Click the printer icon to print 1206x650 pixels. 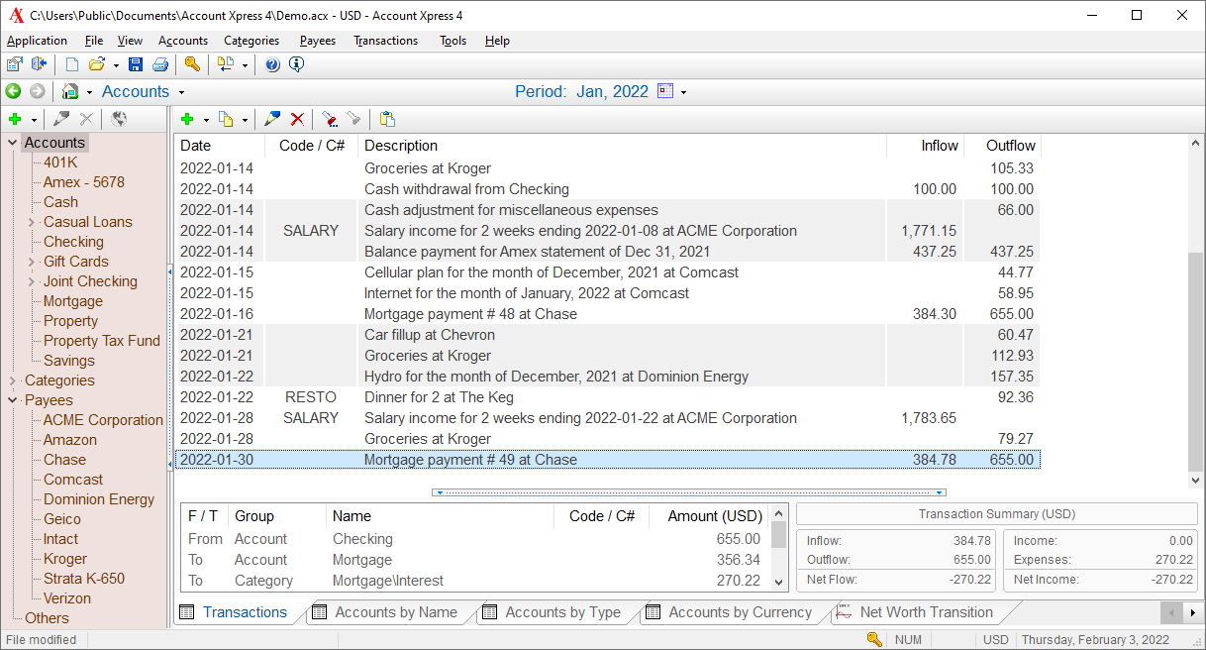159,65
